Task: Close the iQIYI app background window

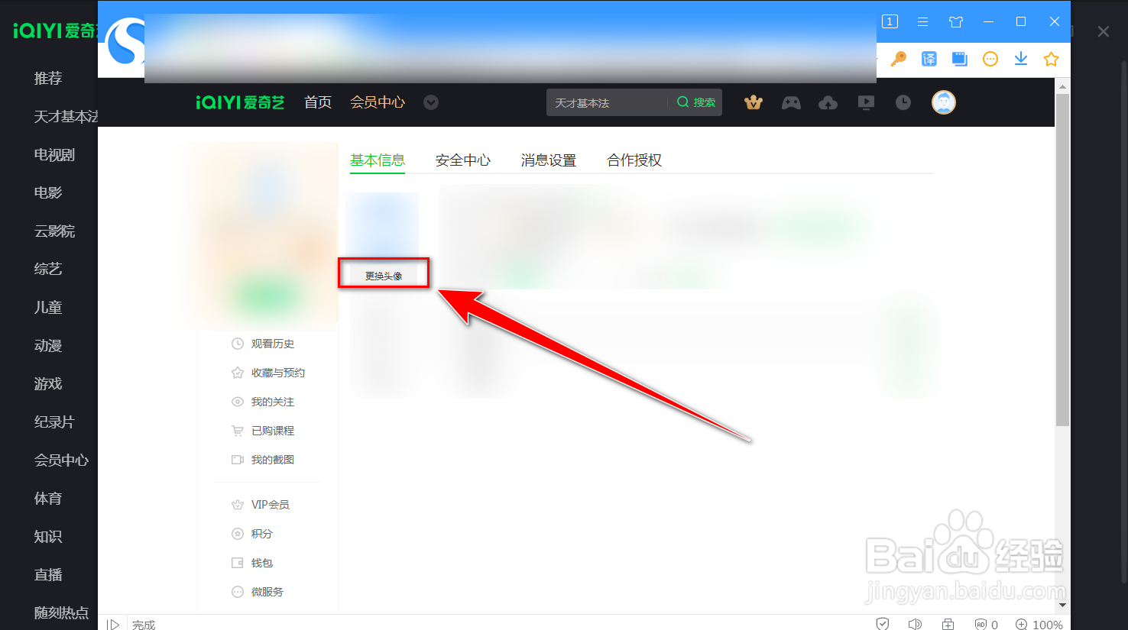Action: [x=1104, y=31]
